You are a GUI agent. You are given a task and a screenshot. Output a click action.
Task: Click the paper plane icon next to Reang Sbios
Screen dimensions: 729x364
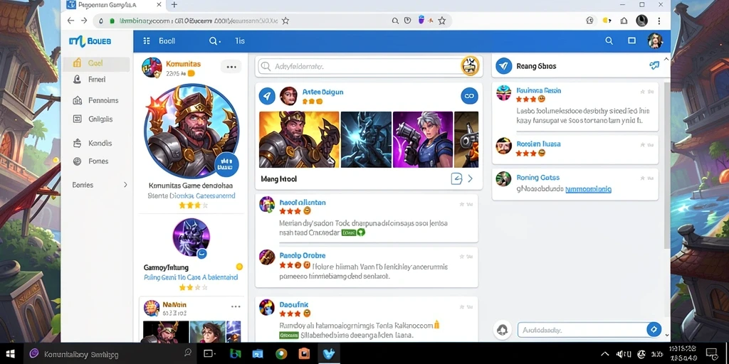(x=654, y=66)
